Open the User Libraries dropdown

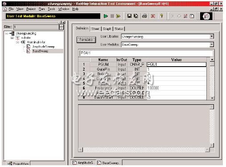click(212, 36)
